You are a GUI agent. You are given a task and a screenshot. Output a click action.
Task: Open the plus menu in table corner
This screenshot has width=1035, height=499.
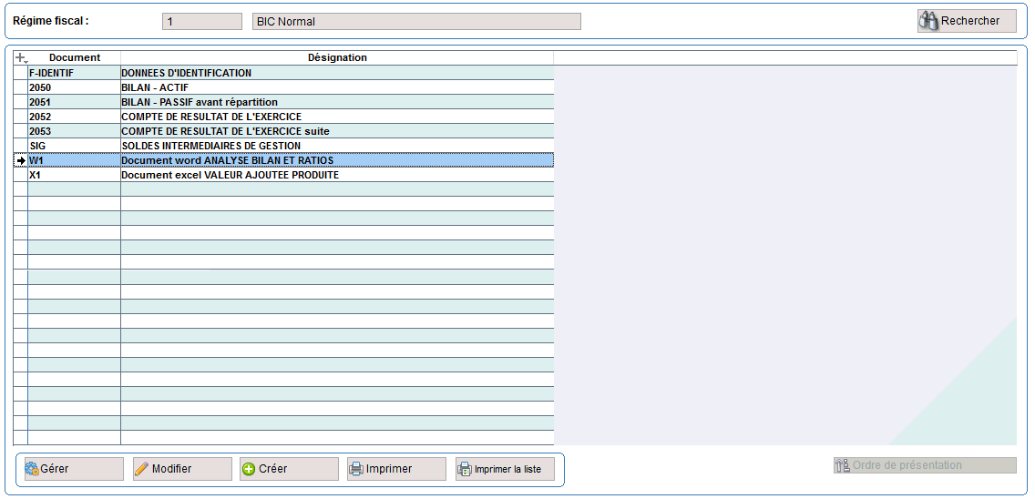click(20, 58)
